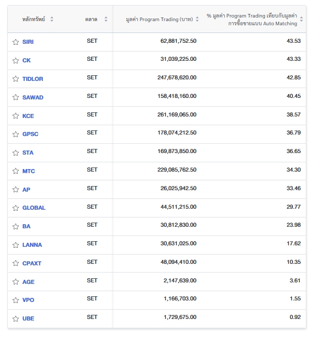
Task: Open the BA symbol page
Action: point(26,227)
